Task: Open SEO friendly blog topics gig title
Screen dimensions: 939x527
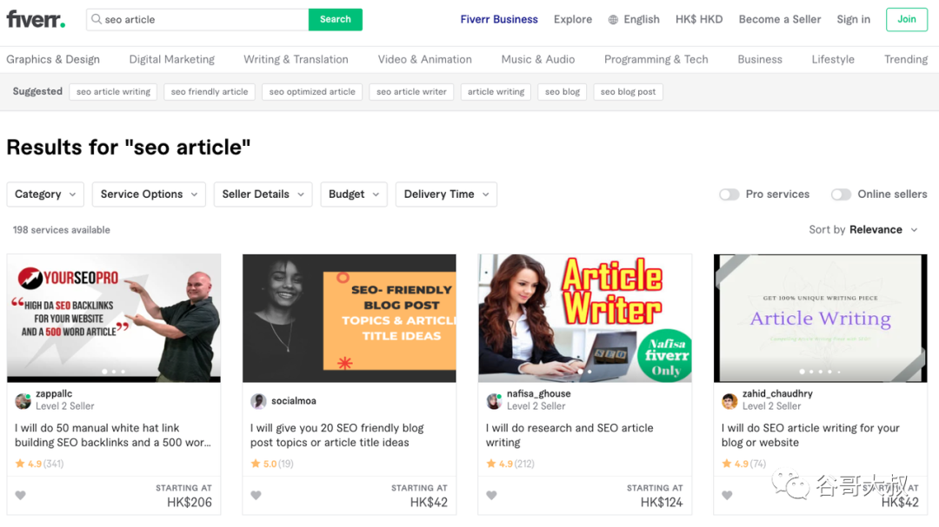Action: (336, 435)
